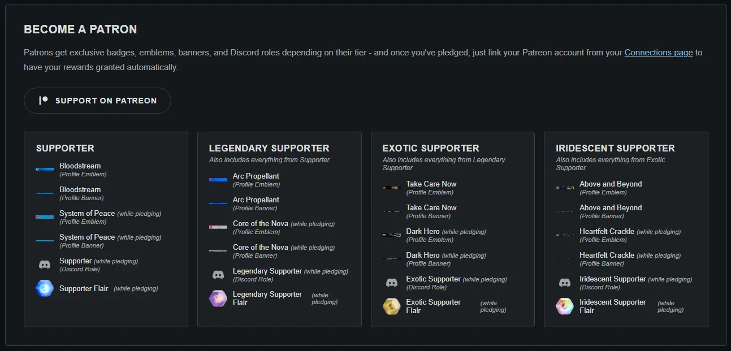Click the Core of the Nova emblem thumbnail
This screenshot has width=731, height=351.
(x=218, y=227)
